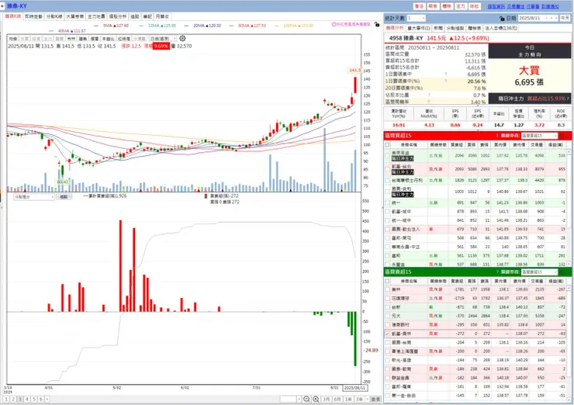Screen dimensions: 574x405
Task: Click the lock icon beside the date field
Action: tap(502, 18)
